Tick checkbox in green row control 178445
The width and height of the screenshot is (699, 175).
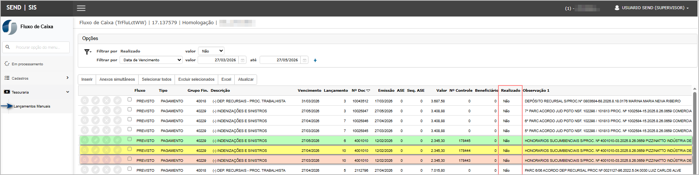point(129,139)
